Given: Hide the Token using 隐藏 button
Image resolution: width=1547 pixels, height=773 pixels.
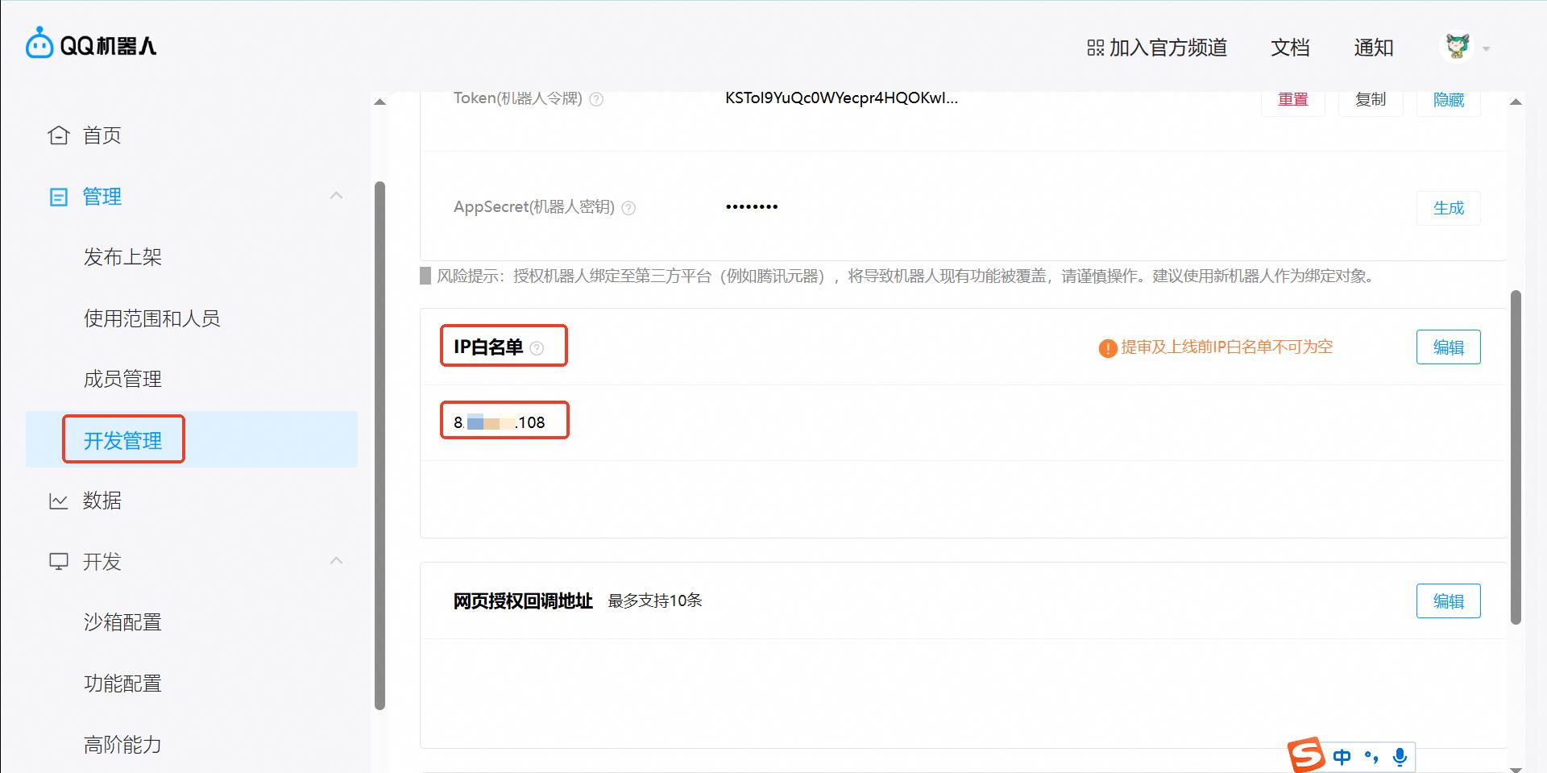Looking at the screenshot, I should pyautogui.click(x=1448, y=99).
